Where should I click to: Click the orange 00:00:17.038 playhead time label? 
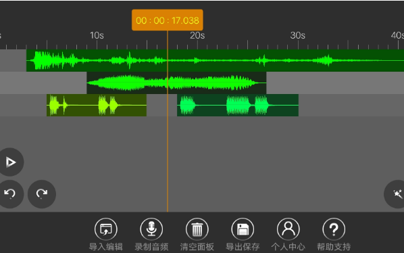click(x=168, y=20)
